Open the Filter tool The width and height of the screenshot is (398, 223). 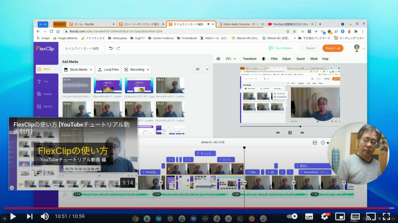[x=274, y=59]
